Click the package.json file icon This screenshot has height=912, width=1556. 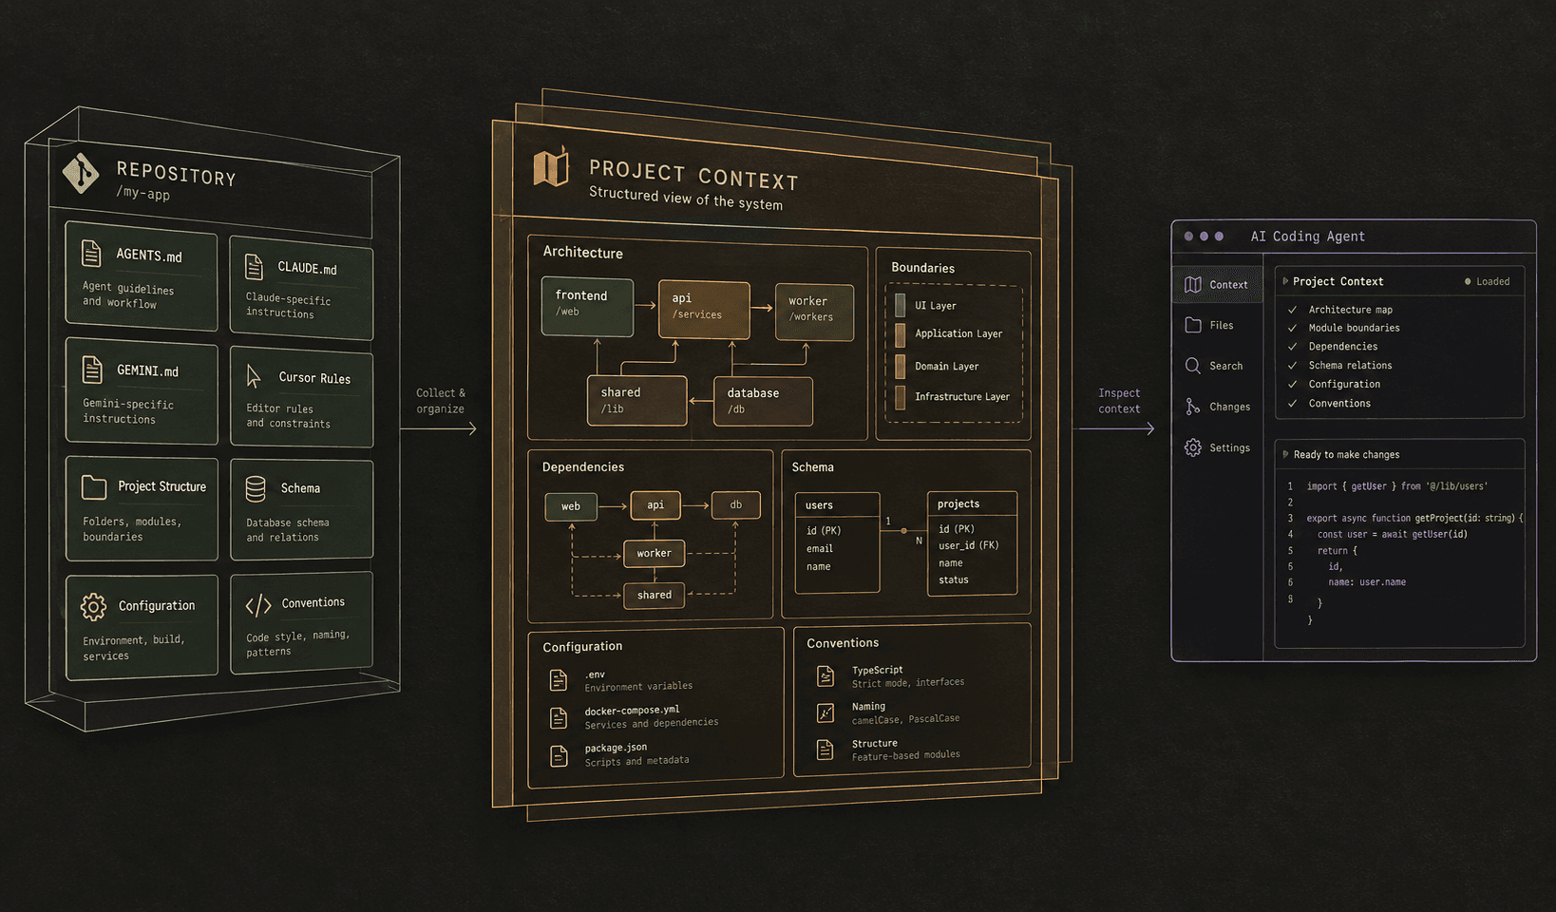point(559,755)
